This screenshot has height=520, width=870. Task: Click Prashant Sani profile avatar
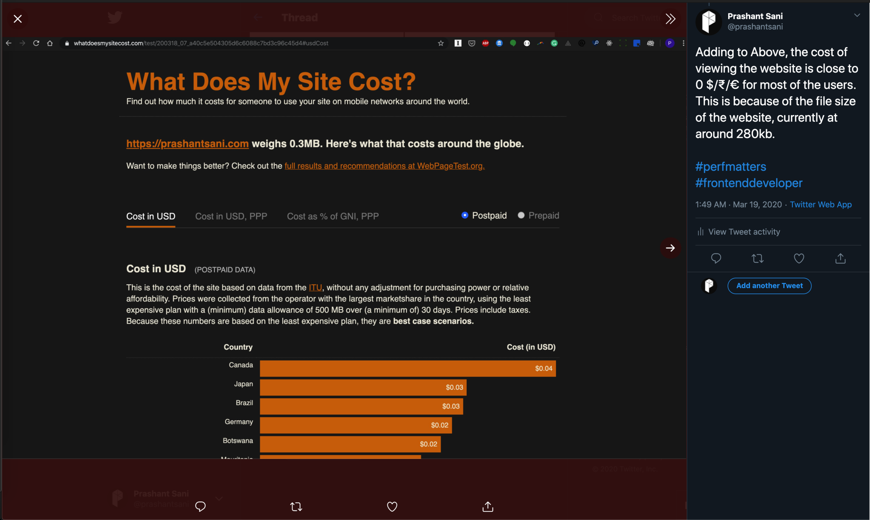click(709, 22)
